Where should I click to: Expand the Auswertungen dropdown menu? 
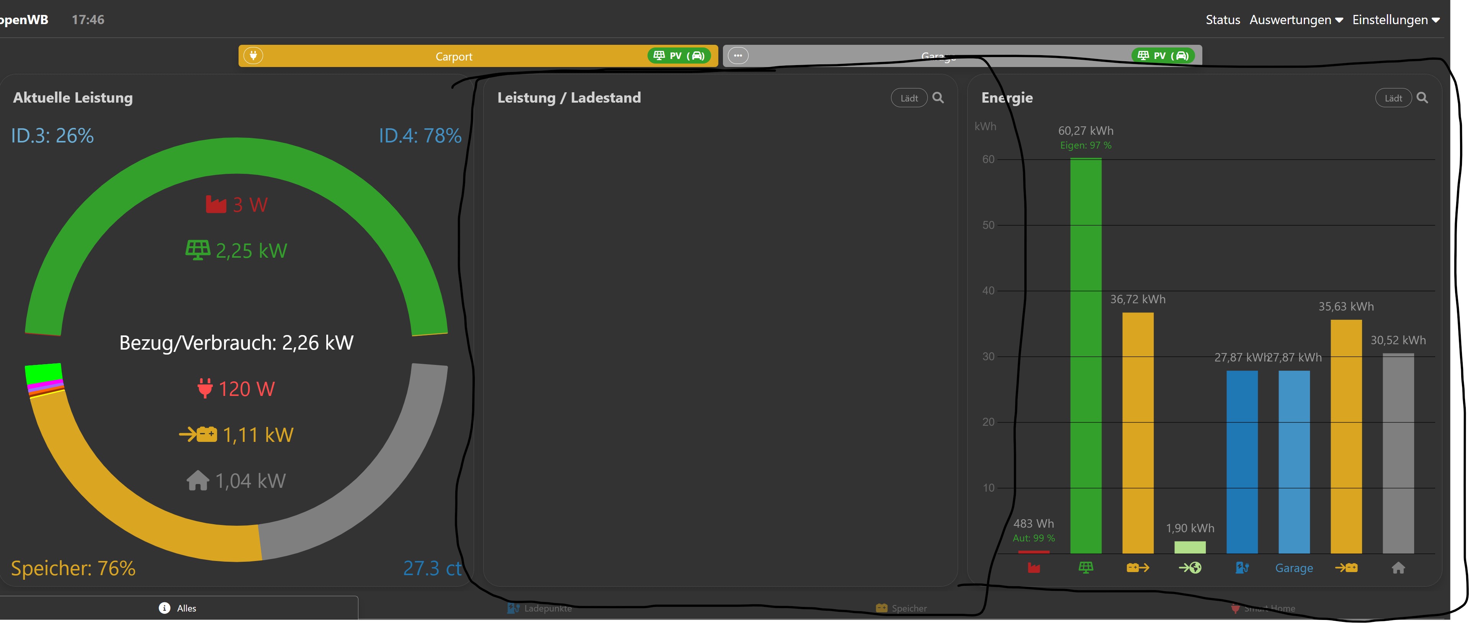(x=1296, y=20)
